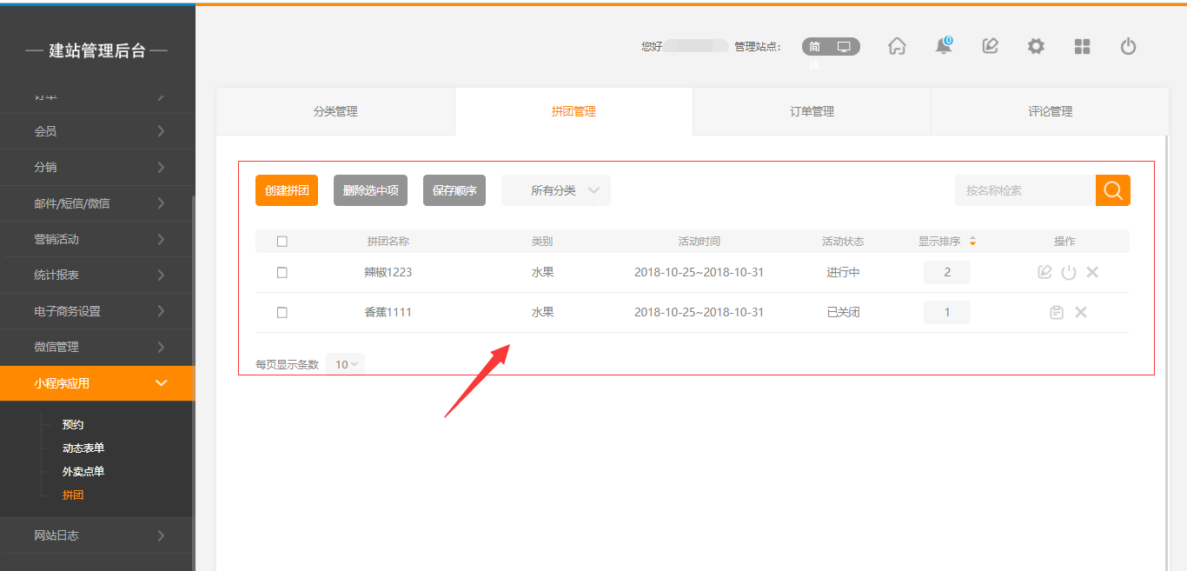Tick the checkbox for 辣椒1223
Image resolution: width=1187 pixels, height=571 pixels.
tap(282, 272)
